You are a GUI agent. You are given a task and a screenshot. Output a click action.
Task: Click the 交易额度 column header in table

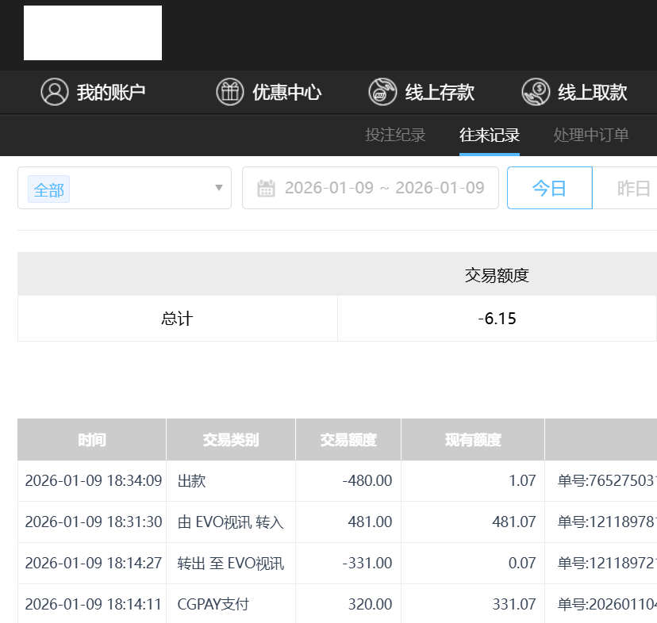pos(348,440)
